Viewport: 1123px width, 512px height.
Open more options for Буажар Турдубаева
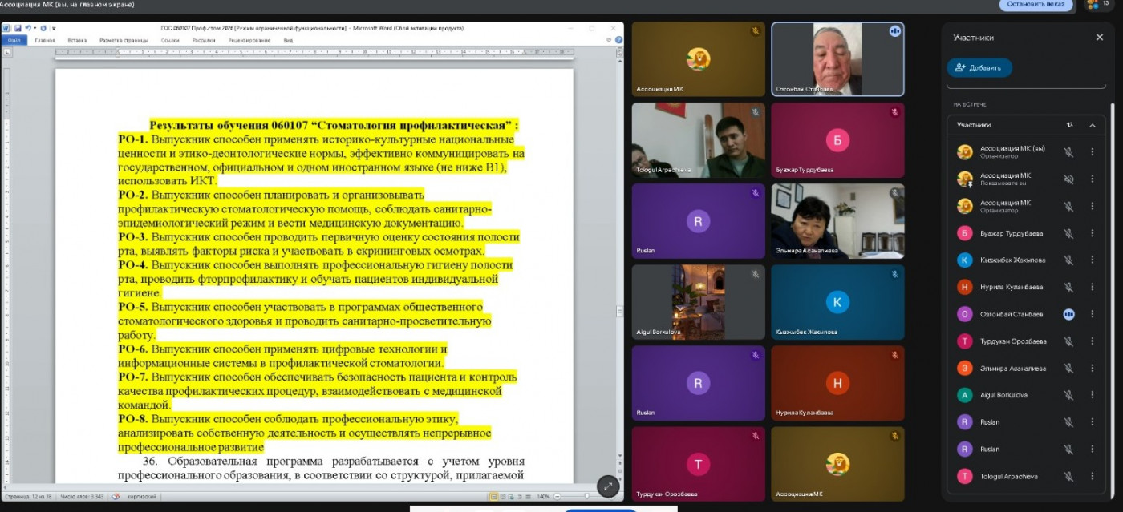tap(1092, 233)
